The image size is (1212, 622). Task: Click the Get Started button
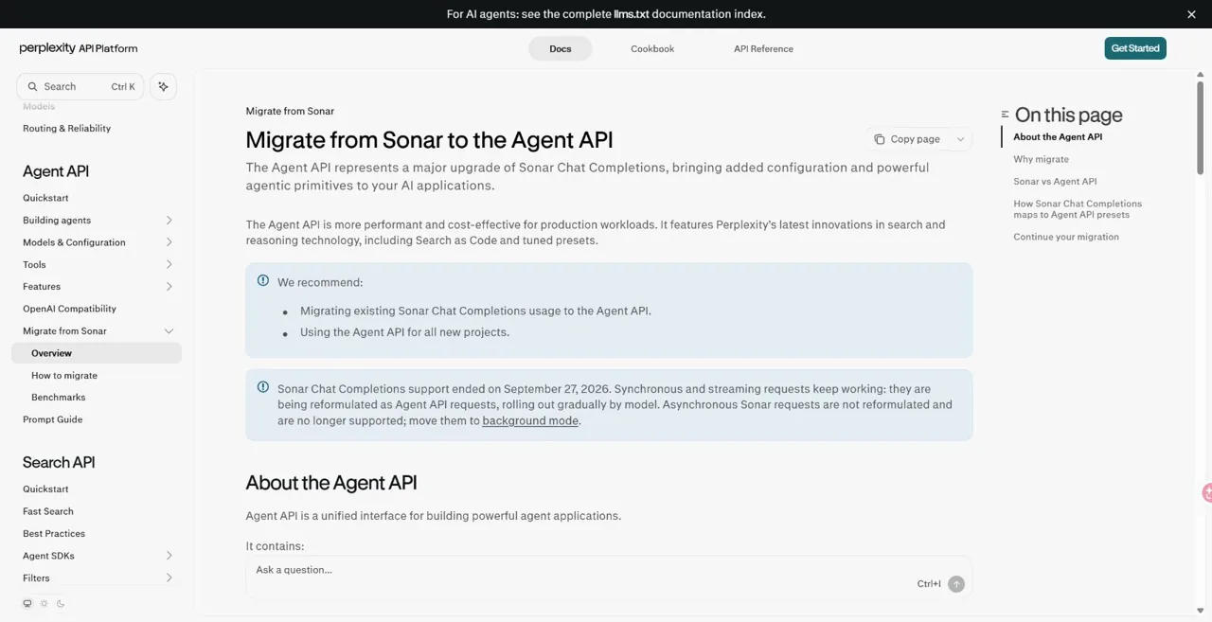(x=1135, y=48)
